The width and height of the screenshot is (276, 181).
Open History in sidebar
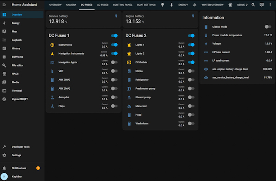(22, 48)
